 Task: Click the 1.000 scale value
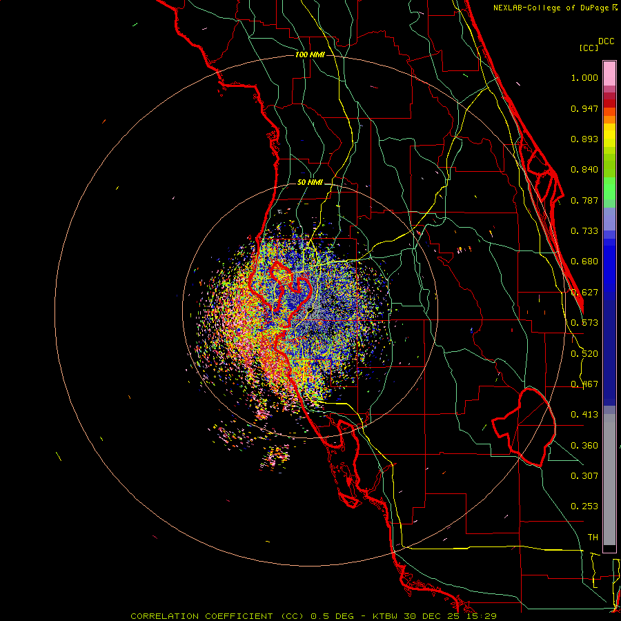click(x=584, y=77)
